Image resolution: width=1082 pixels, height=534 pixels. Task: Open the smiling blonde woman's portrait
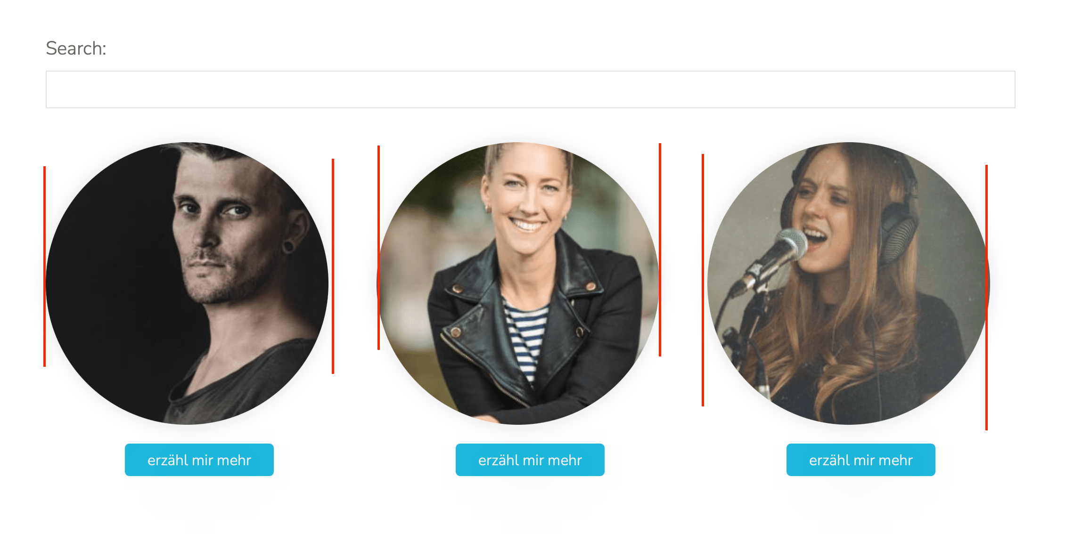[518, 283]
